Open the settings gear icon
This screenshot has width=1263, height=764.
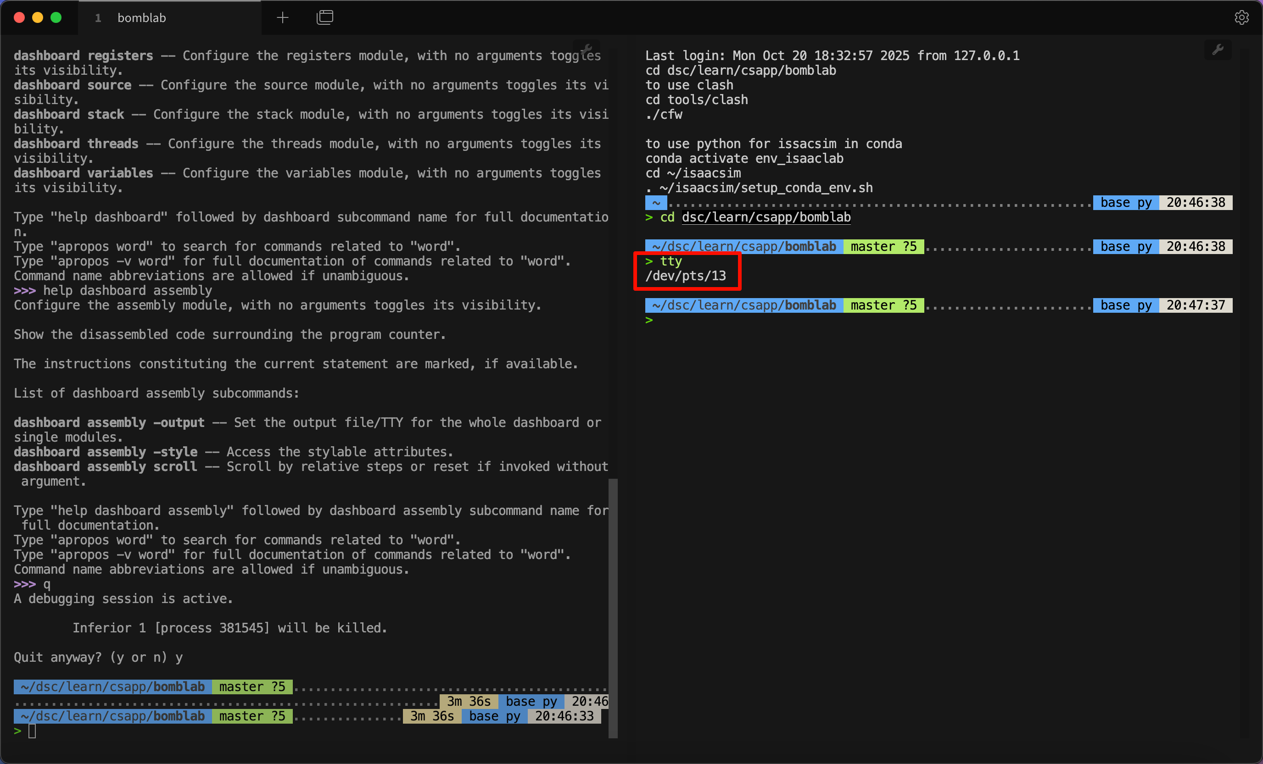(1241, 18)
